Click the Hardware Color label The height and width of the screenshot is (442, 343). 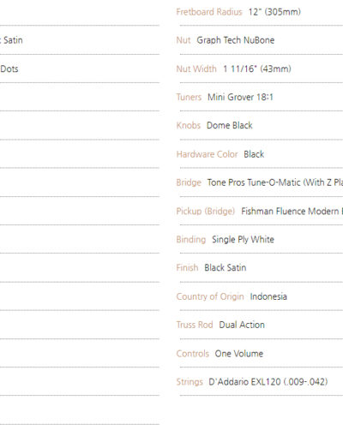(207, 154)
